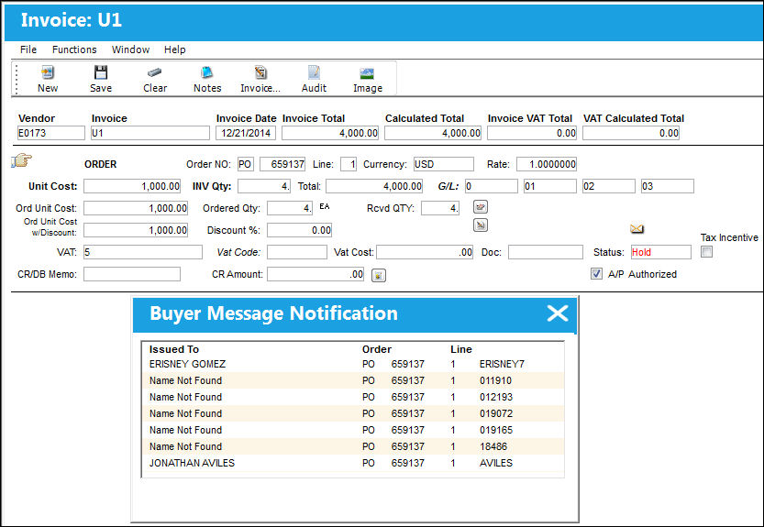Viewport: 764px width, 527px height.
Task: Click the Rate field
Action: (547, 164)
